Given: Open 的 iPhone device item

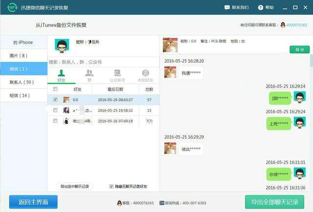Looking at the screenshot, I should [23, 42].
